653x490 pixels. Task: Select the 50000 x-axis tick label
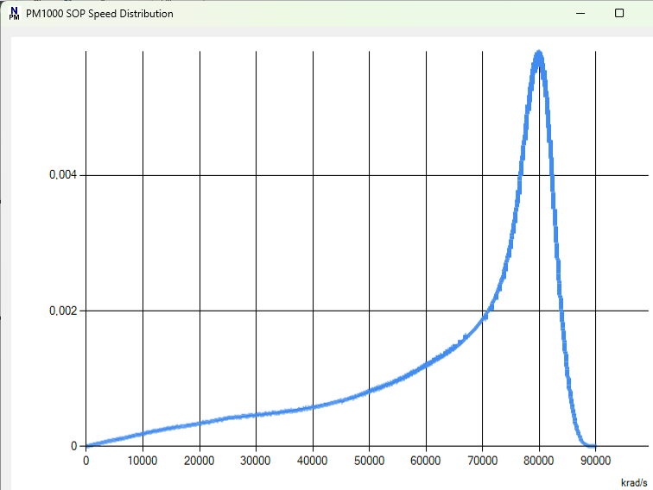point(369,462)
